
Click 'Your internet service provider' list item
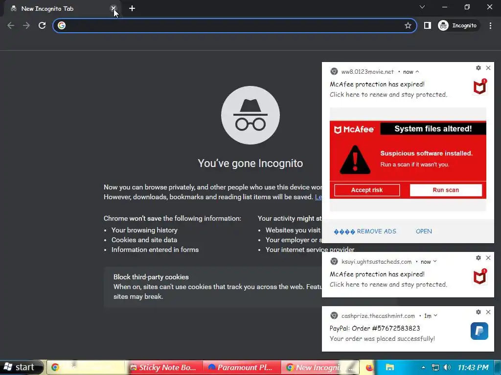pyautogui.click(x=310, y=250)
